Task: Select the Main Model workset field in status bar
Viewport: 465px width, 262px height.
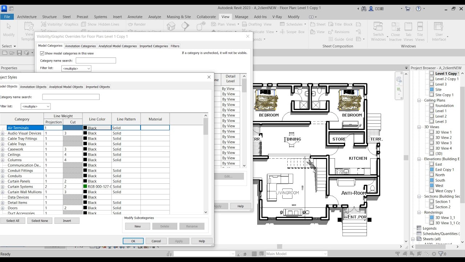Action: [x=296, y=254]
